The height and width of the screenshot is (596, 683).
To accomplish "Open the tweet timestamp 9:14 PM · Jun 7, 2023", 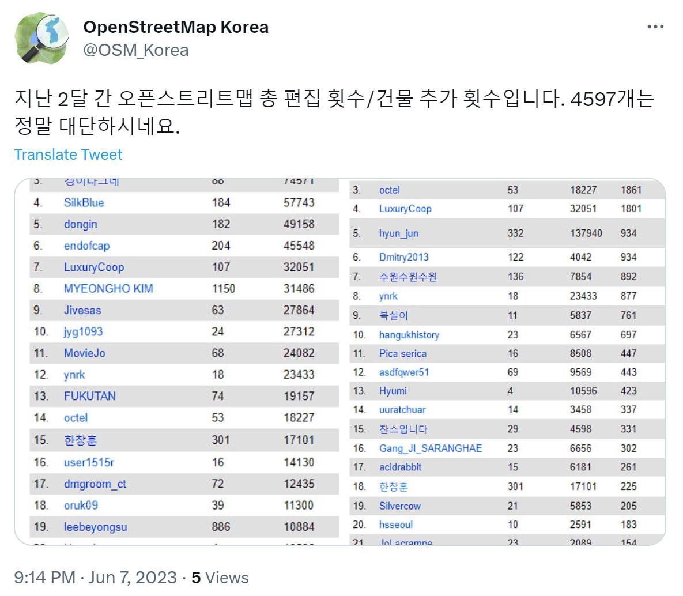I will tap(96, 578).
